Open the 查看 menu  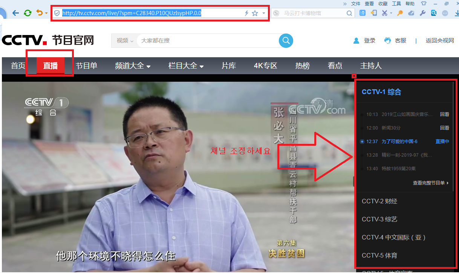click(x=369, y=3)
